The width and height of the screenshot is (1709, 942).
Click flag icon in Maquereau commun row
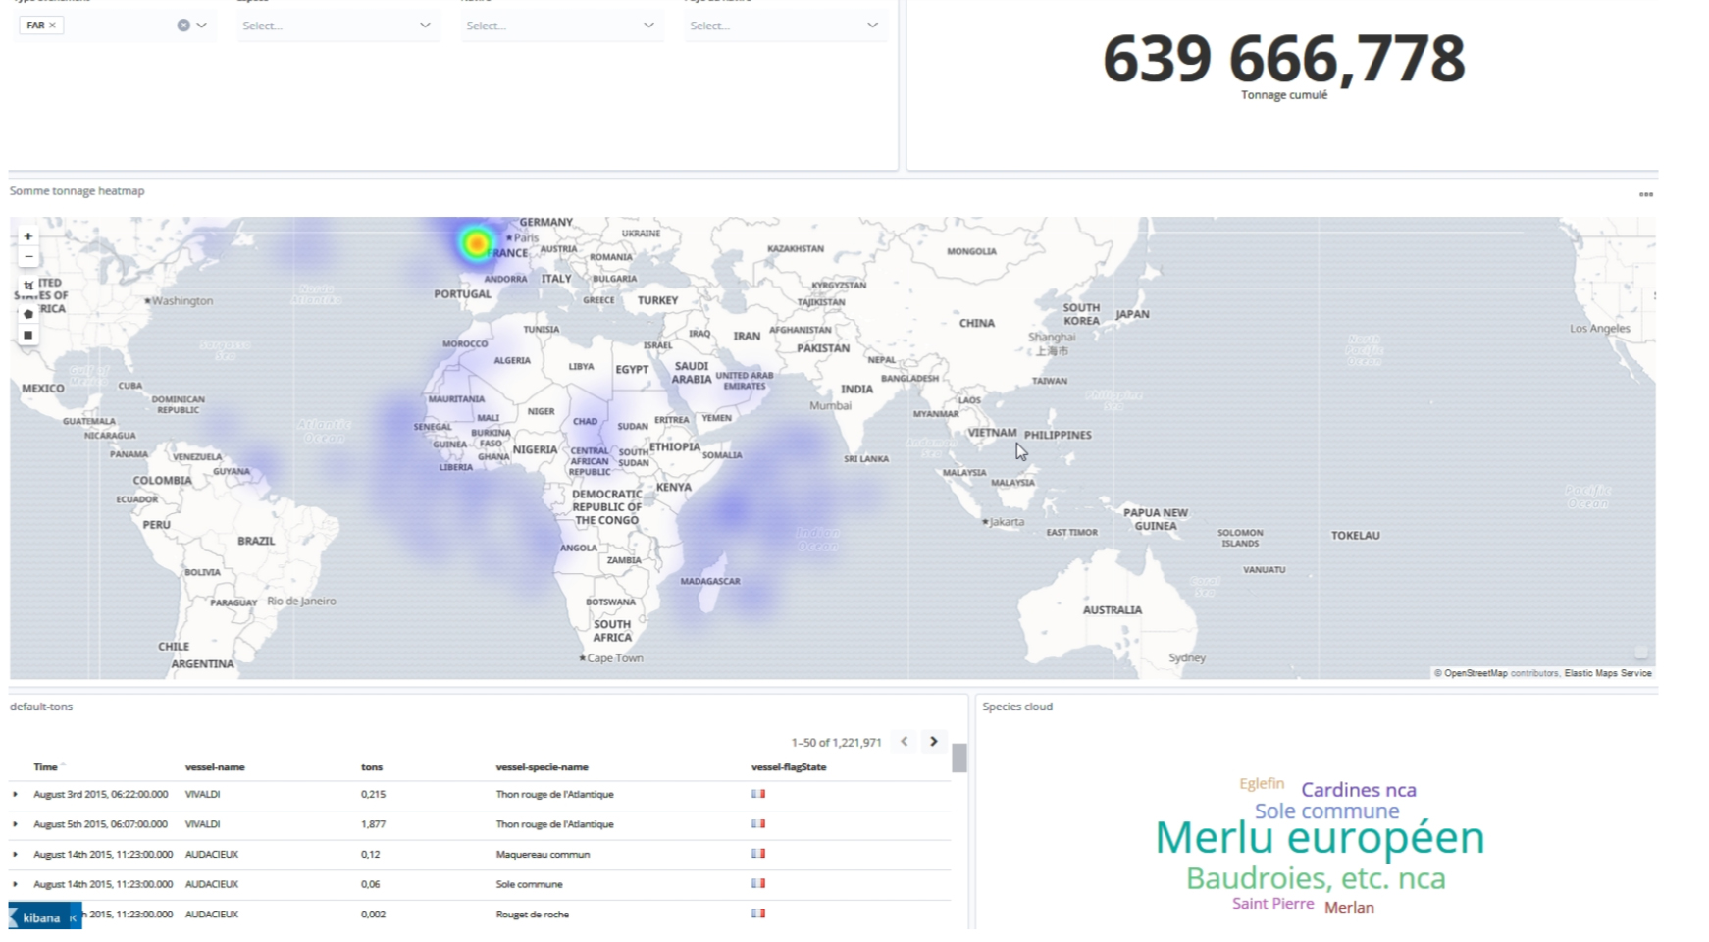pyautogui.click(x=758, y=854)
